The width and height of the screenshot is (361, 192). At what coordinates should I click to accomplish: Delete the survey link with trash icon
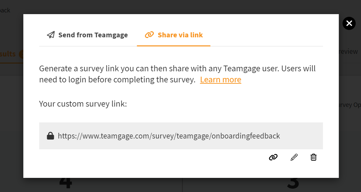click(x=313, y=157)
